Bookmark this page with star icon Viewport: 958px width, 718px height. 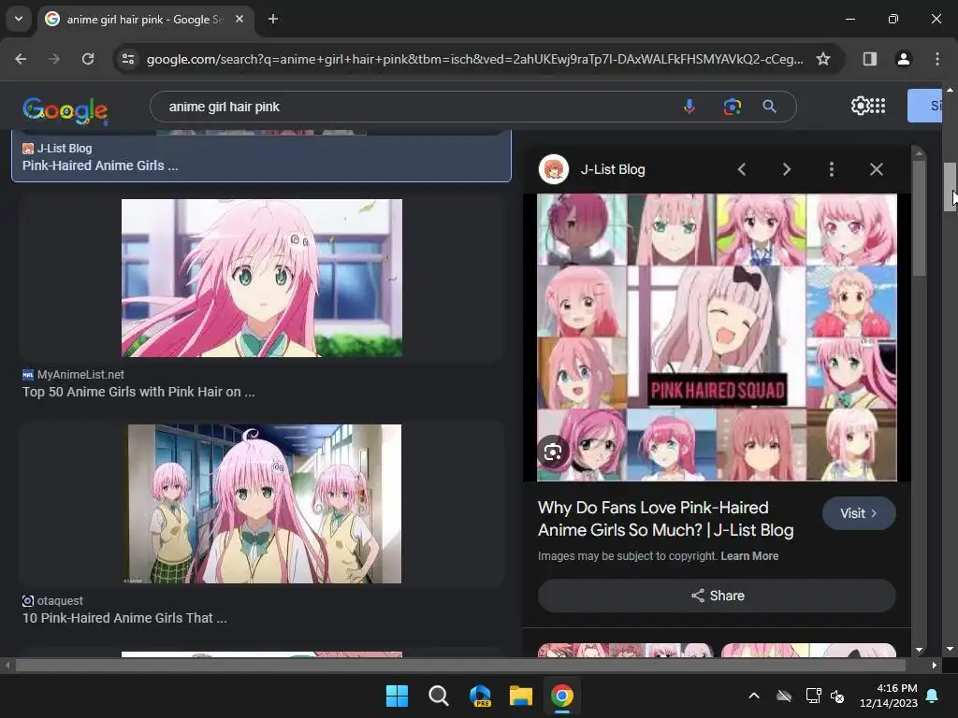click(x=823, y=59)
